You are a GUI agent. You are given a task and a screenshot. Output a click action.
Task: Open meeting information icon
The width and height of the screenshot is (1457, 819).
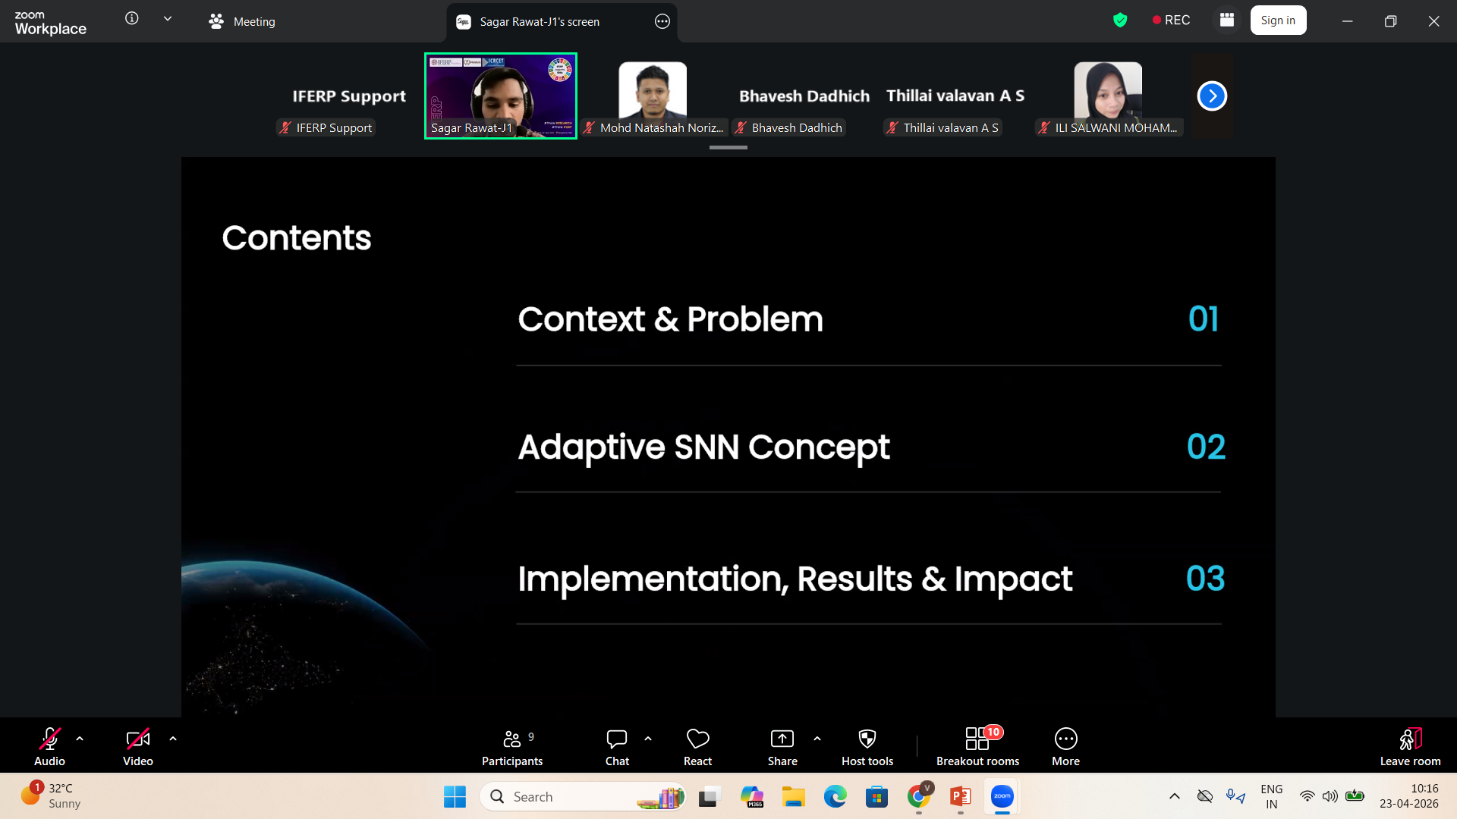click(132, 18)
